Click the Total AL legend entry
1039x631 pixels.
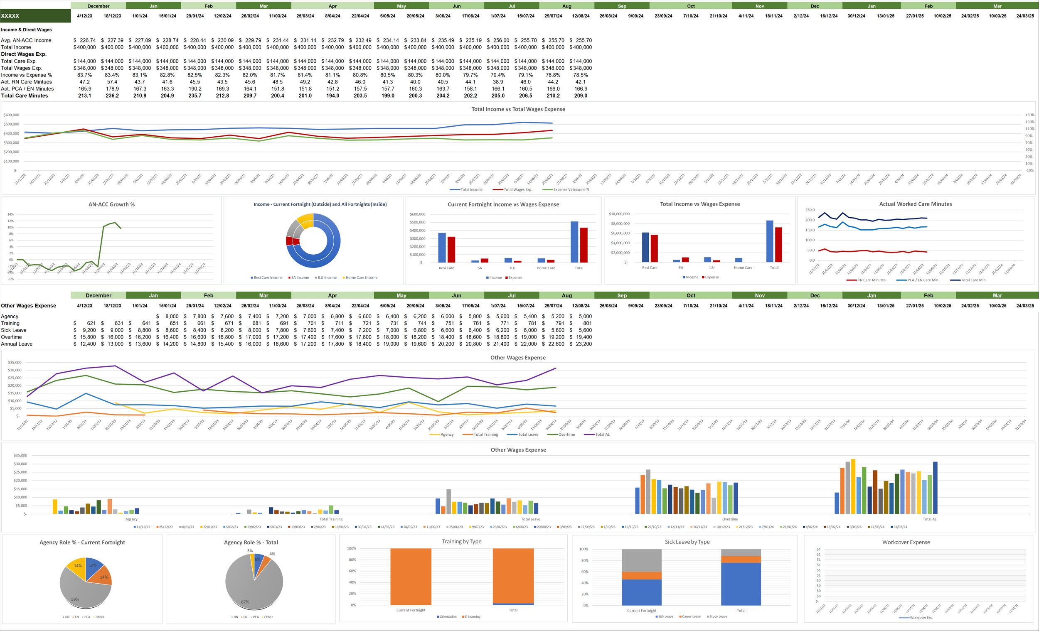[602, 435]
